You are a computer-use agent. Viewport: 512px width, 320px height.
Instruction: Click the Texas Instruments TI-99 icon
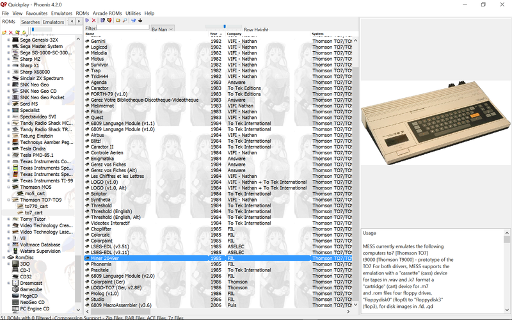15,180
